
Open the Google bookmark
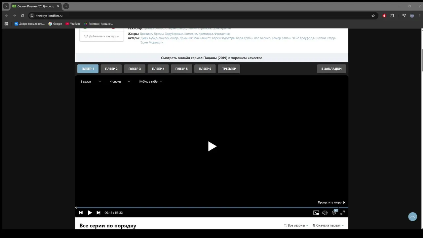point(55,24)
